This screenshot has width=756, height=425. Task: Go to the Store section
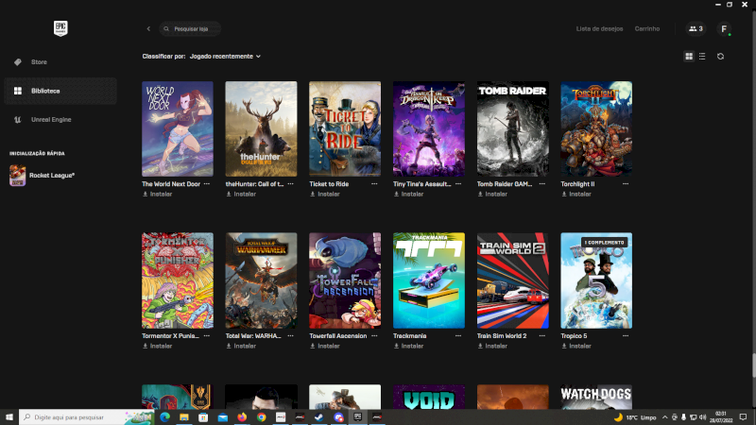[x=39, y=62]
